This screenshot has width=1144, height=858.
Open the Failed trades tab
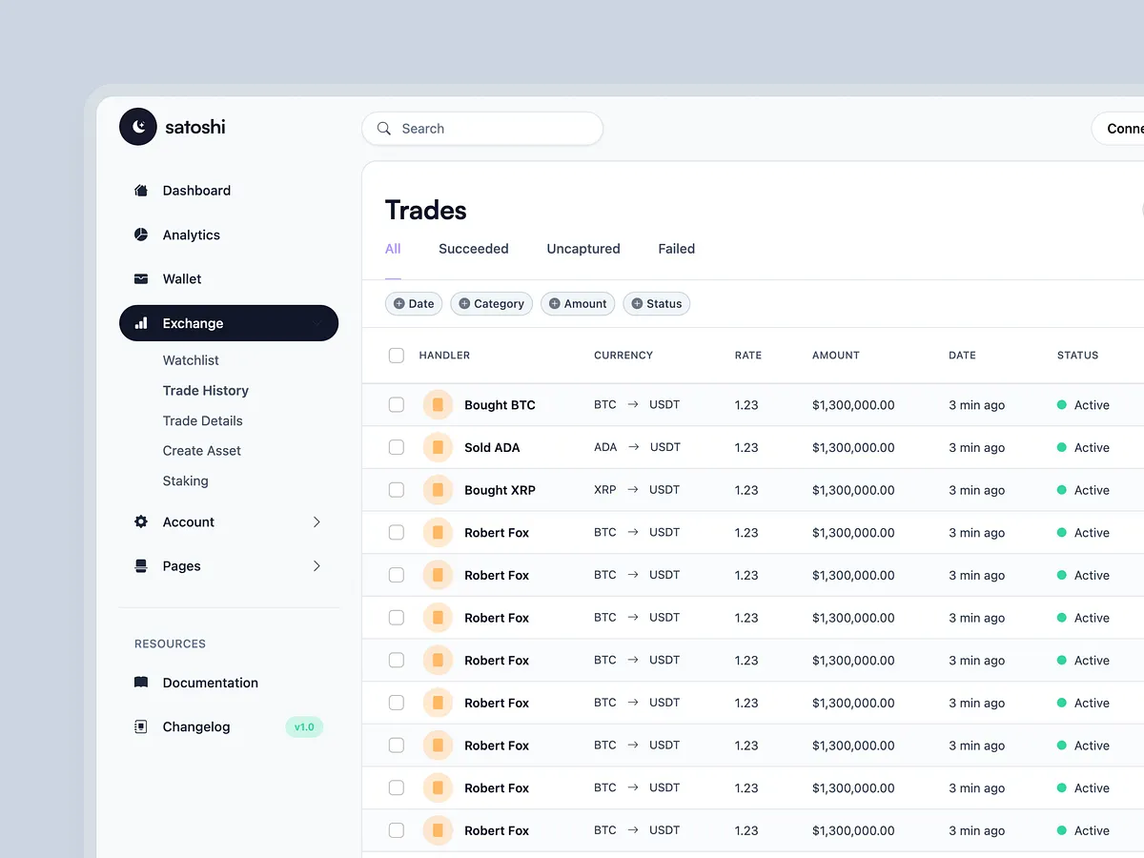676,249
